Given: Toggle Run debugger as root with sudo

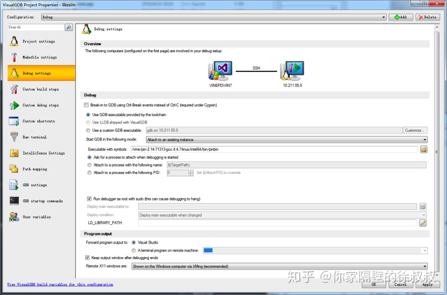Looking at the screenshot, I should [x=89, y=199].
